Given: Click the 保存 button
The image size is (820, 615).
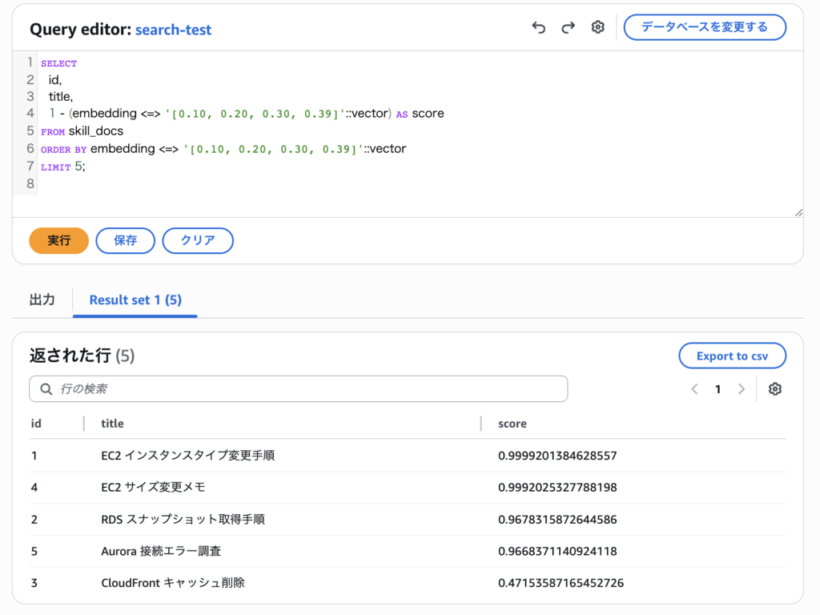Looking at the screenshot, I should tap(125, 240).
